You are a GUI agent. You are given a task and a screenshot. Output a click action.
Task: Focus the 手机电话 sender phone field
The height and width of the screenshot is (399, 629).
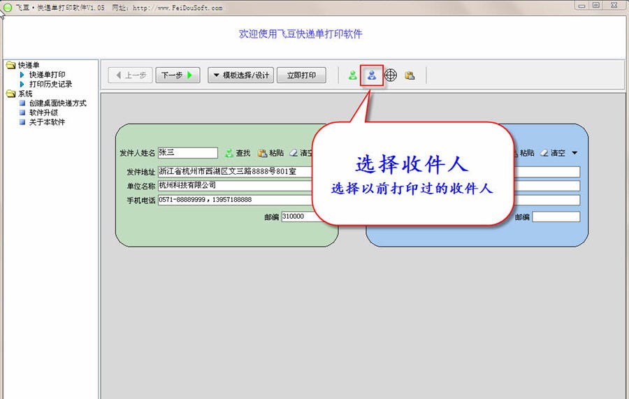(236, 200)
